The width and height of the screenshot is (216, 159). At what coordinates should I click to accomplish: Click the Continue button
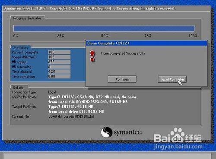pyautogui.click(x=122, y=79)
